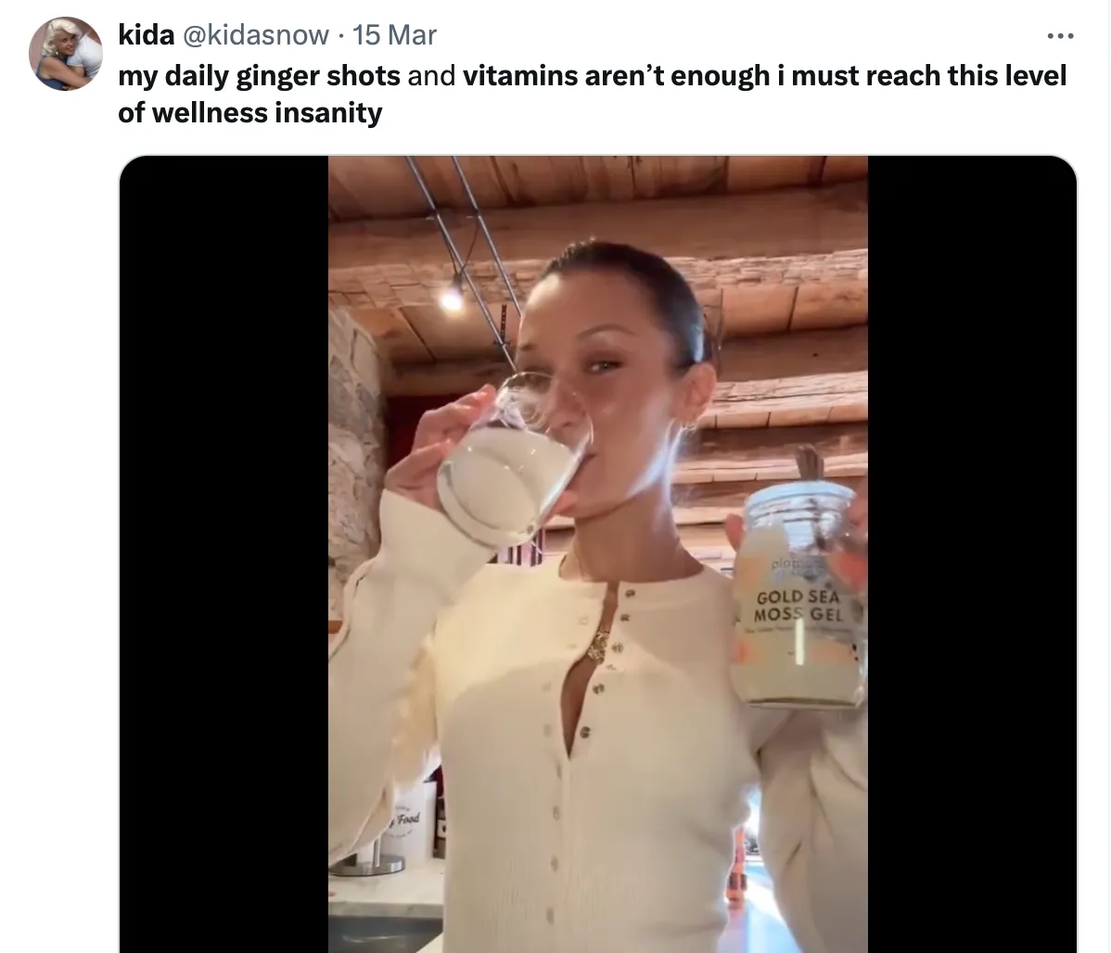This screenshot has width=1111, height=953.
Task: Click the hanging ceiling light bulb
Action: (451, 298)
